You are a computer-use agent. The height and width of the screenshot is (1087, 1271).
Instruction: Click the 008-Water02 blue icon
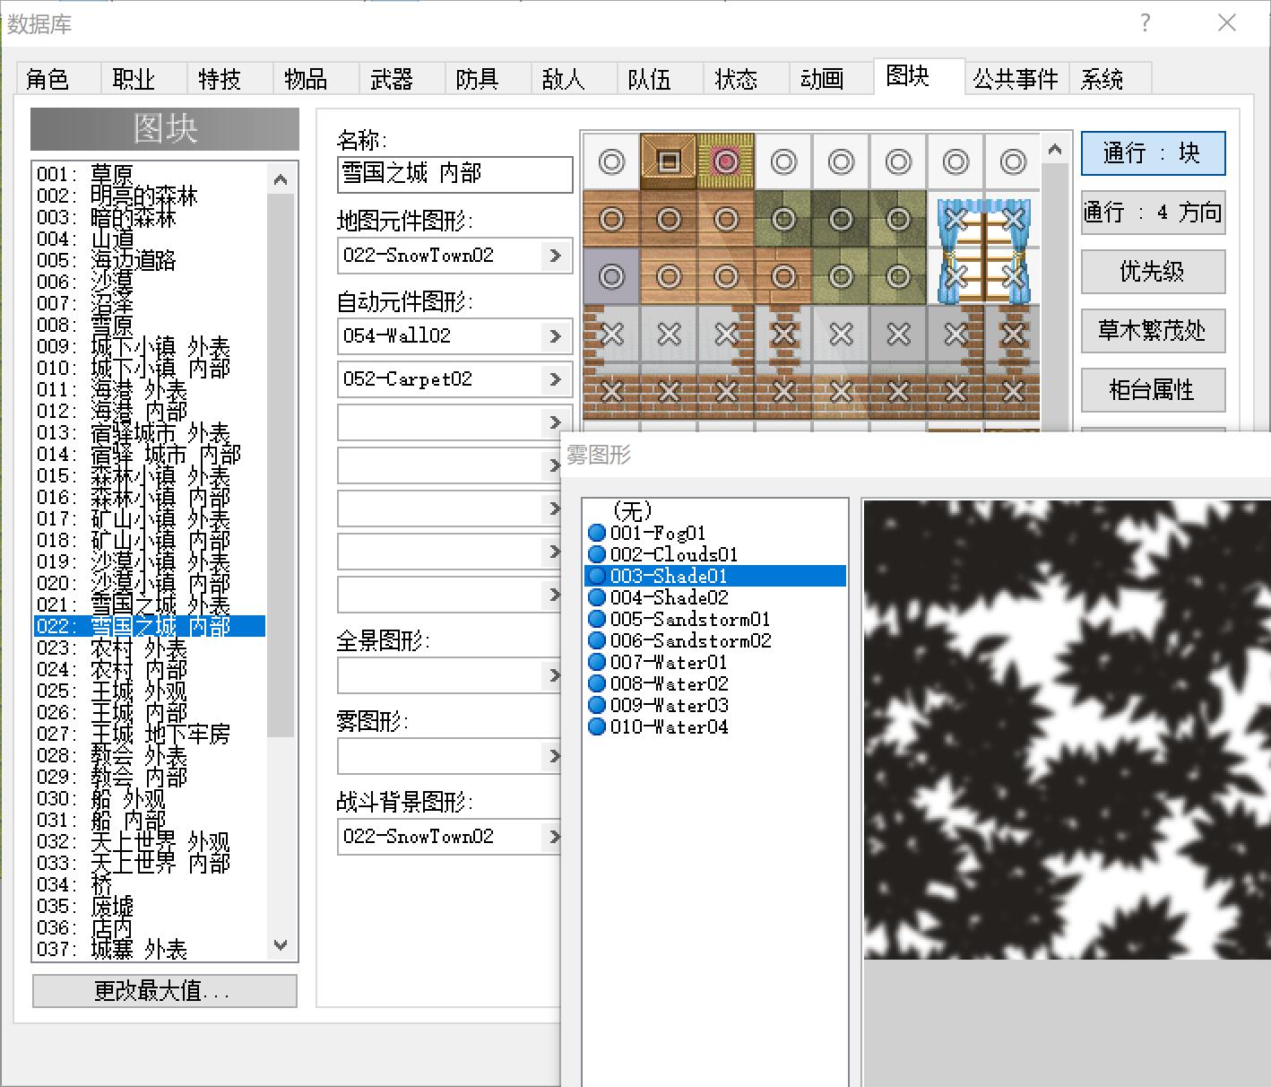pos(597,683)
